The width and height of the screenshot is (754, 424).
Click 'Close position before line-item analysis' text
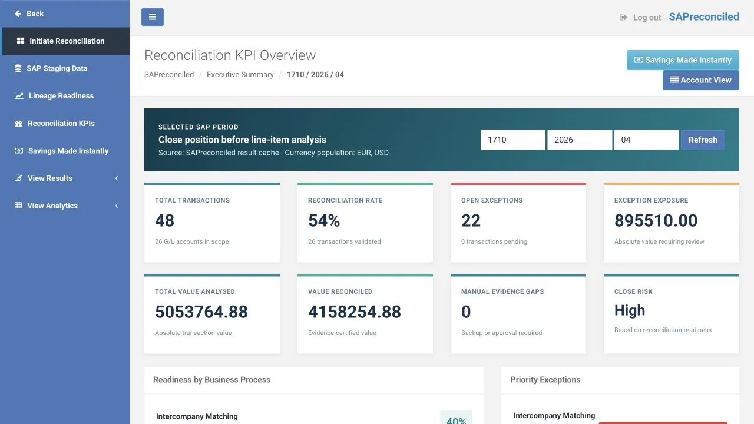(x=242, y=140)
